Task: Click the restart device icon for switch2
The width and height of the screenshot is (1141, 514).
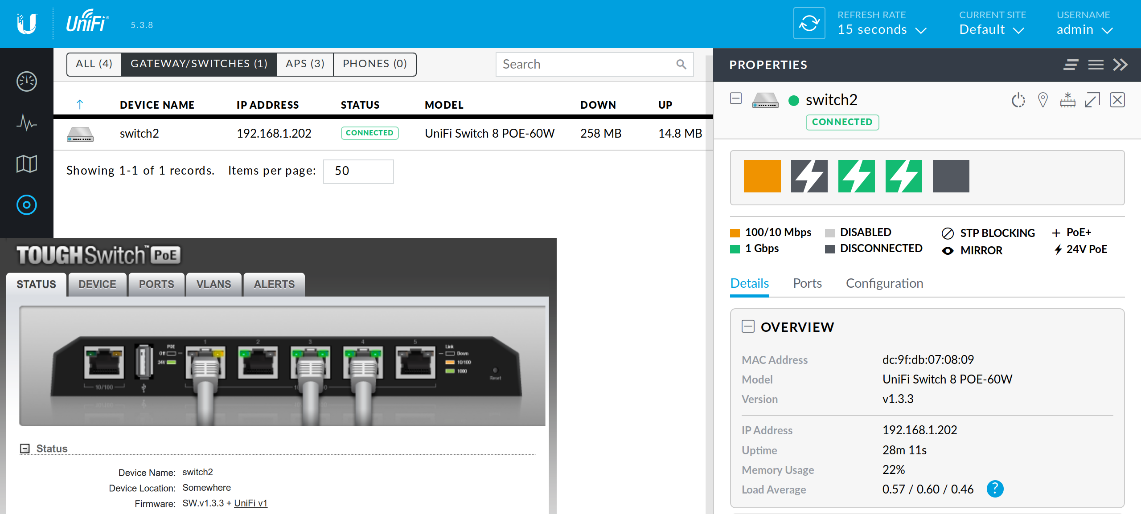Action: coord(1018,100)
